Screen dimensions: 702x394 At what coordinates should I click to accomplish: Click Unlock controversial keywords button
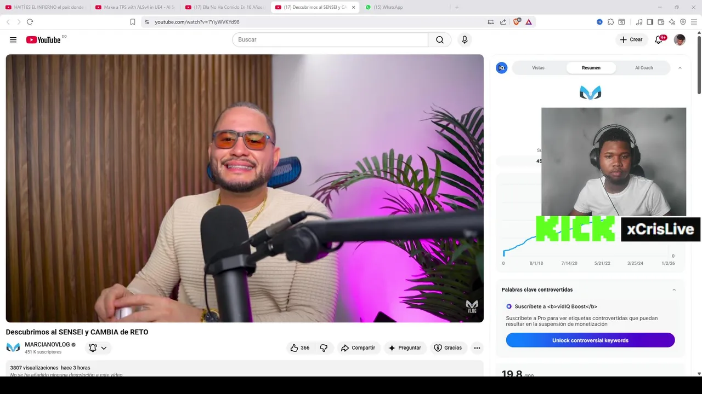[x=590, y=340]
